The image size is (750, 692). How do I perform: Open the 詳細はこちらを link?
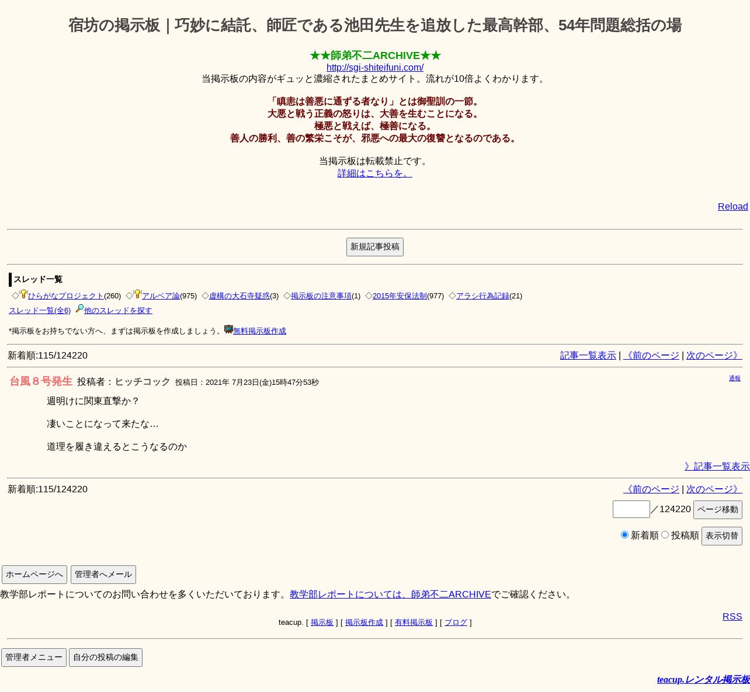tap(375, 173)
